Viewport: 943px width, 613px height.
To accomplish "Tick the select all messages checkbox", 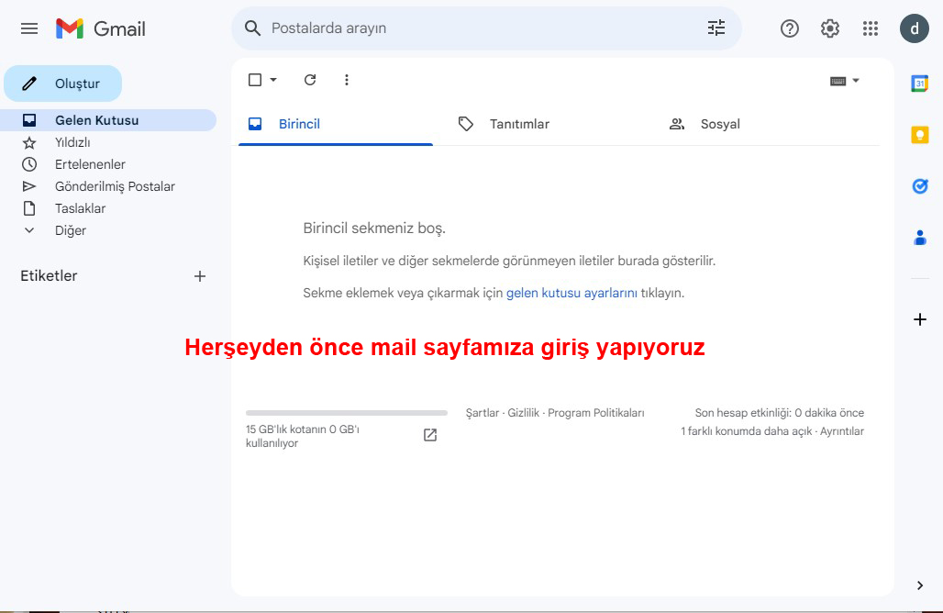I will pyautogui.click(x=255, y=80).
